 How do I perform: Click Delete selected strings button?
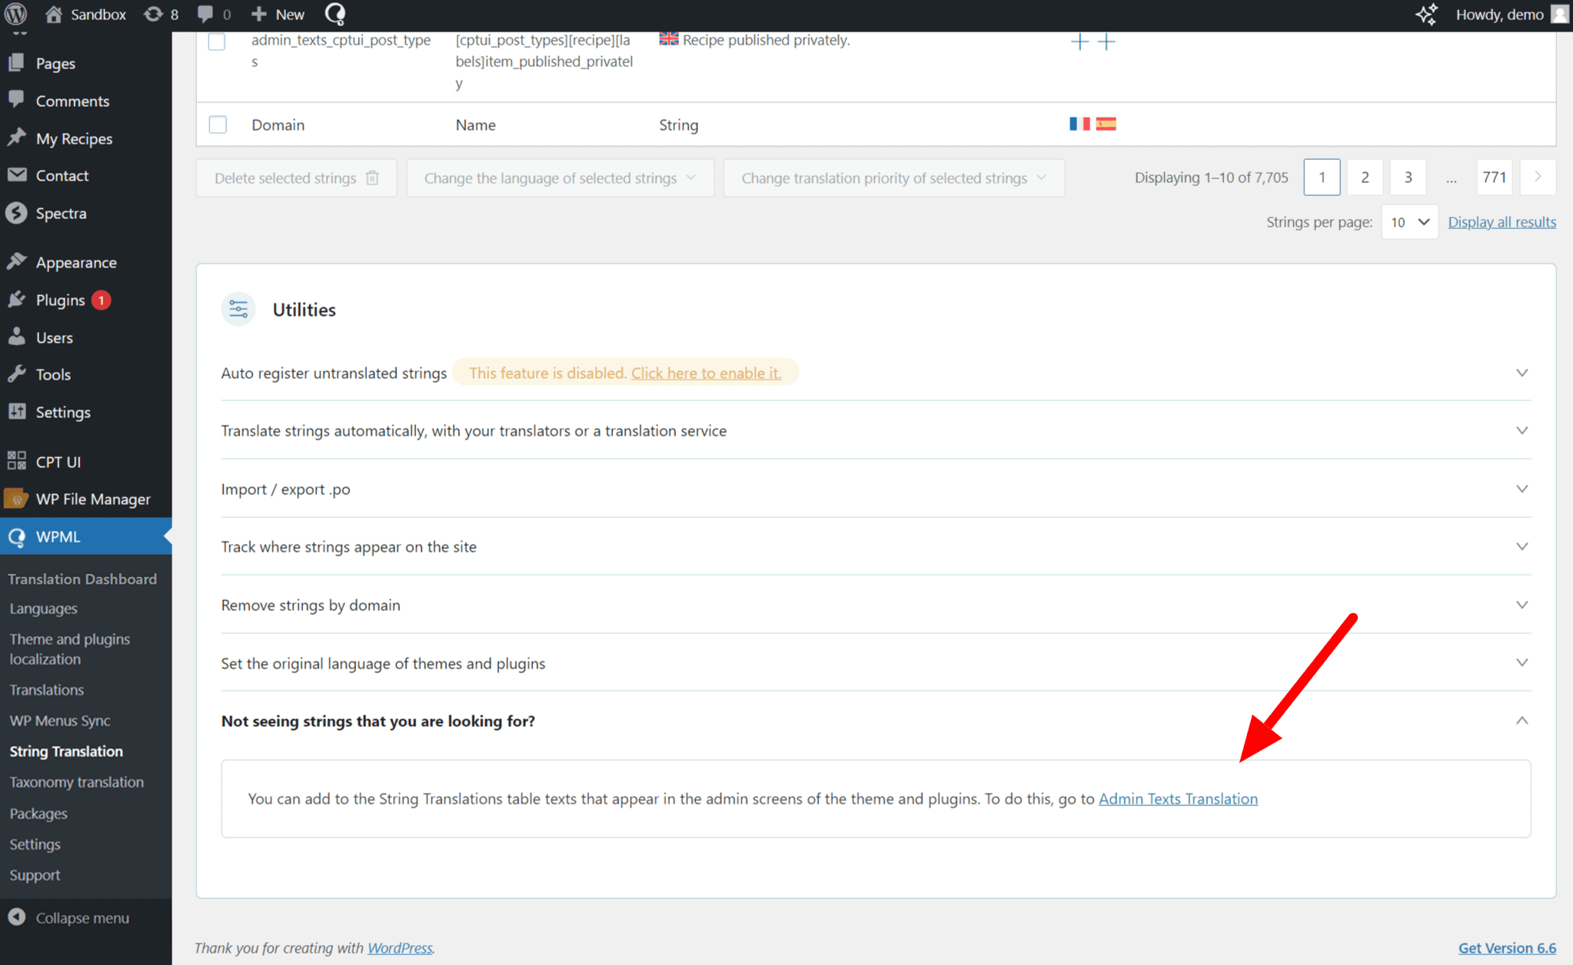tap(296, 177)
